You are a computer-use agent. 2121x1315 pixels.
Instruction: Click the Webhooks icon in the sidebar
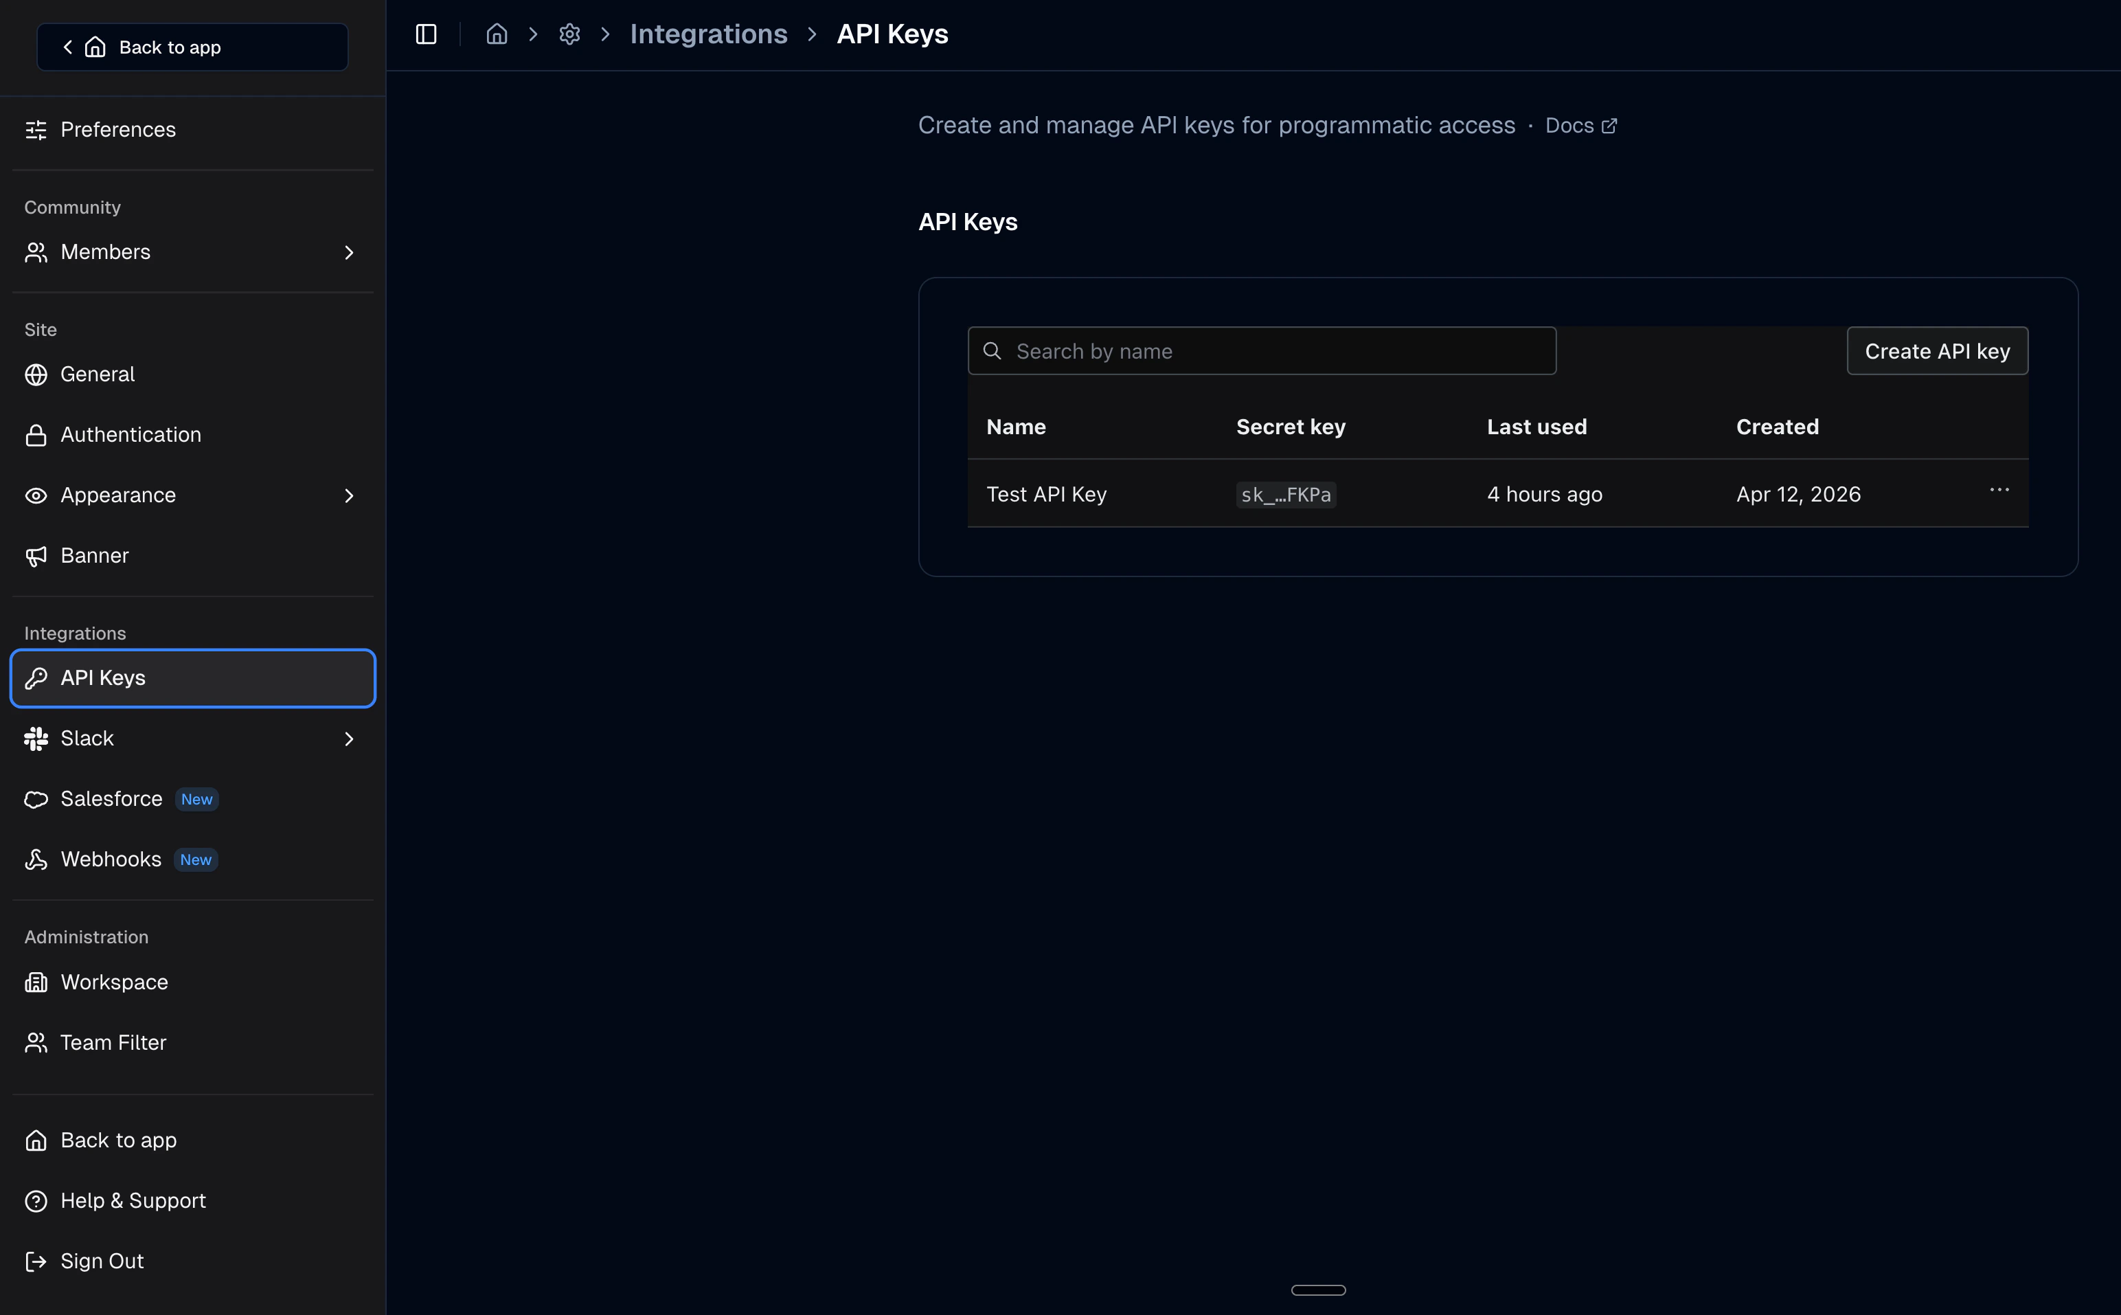pyautogui.click(x=36, y=858)
